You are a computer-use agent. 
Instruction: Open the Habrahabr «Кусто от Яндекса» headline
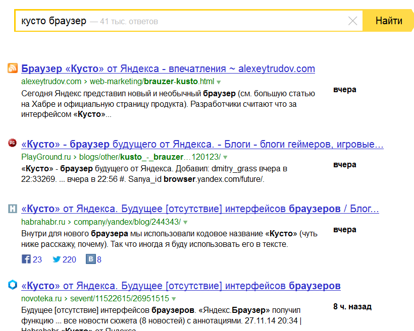click(x=200, y=209)
